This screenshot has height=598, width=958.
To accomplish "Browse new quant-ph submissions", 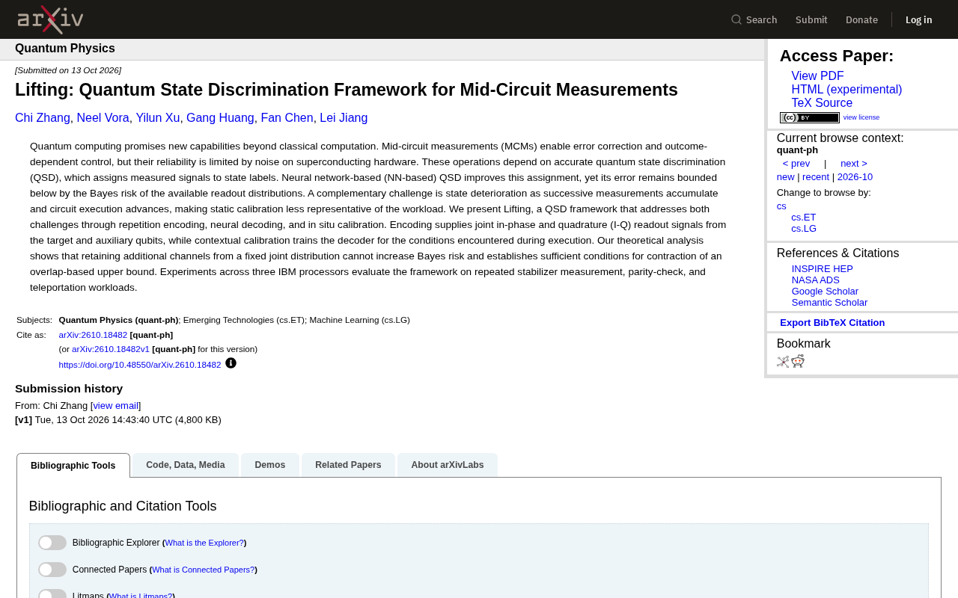I will point(785,177).
